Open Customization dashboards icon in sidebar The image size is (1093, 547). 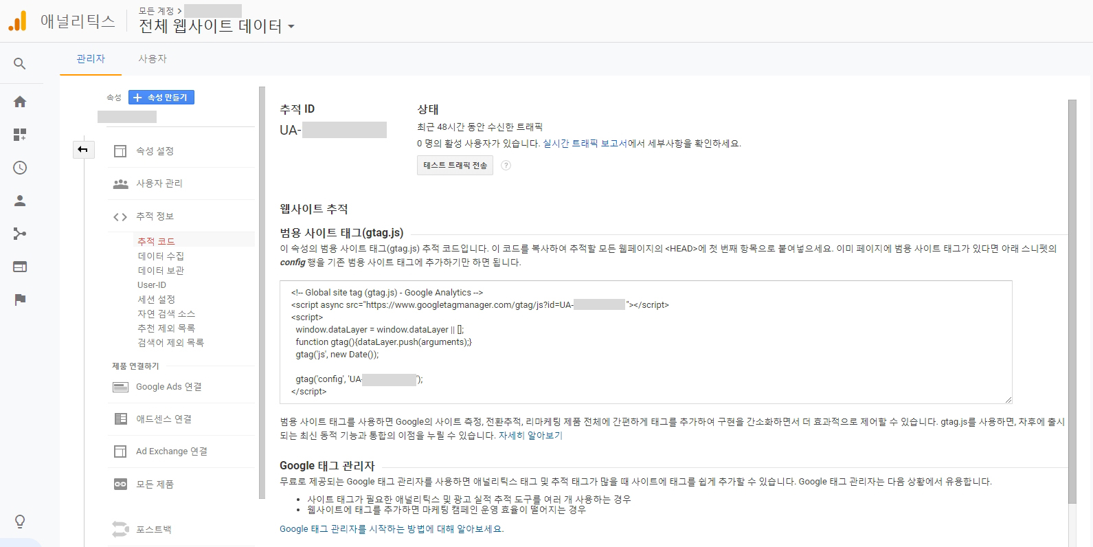point(20,135)
